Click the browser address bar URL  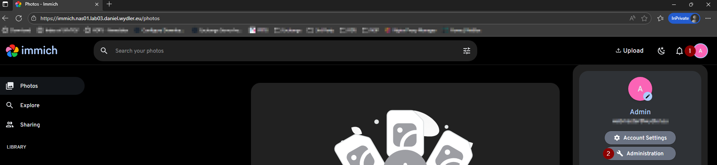pos(100,18)
